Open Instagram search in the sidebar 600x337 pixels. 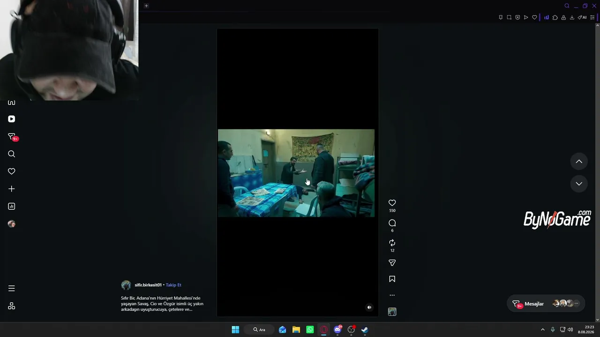(12, 154)
